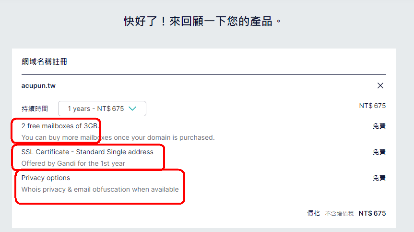Click the Whois privacy & email obfuscation description
This screenshot has width=414, height=232.
coord(100,189)
